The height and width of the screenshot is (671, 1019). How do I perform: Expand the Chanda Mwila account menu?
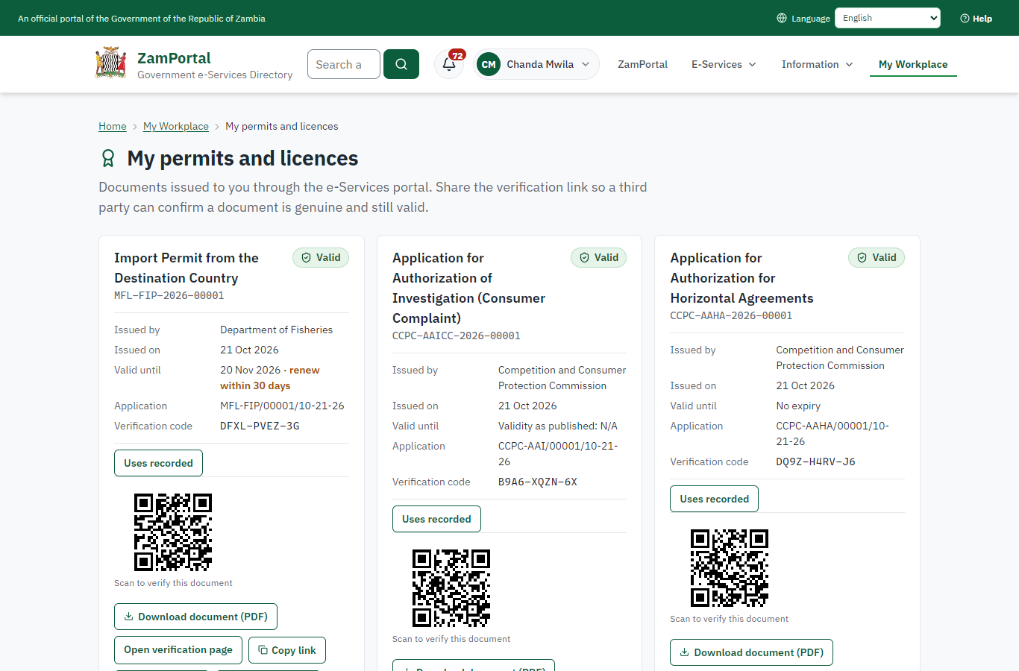pyautogui.click(x=536, y=64)
